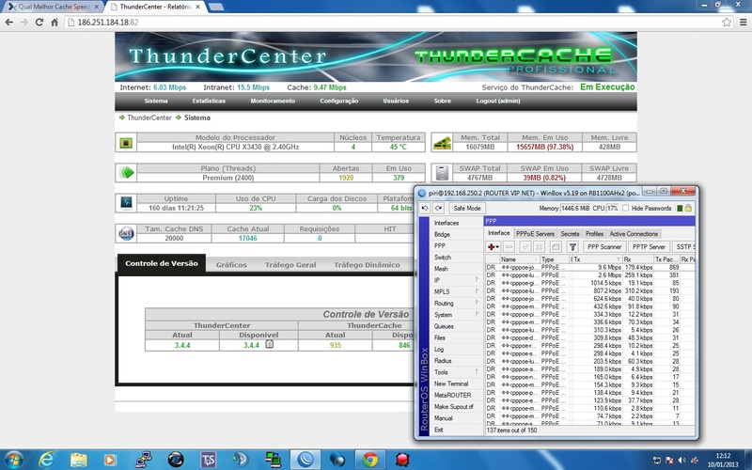Open the PPPoE Servers tab in WinBox
Screen dimensions: 752x470
coord(535,233)
